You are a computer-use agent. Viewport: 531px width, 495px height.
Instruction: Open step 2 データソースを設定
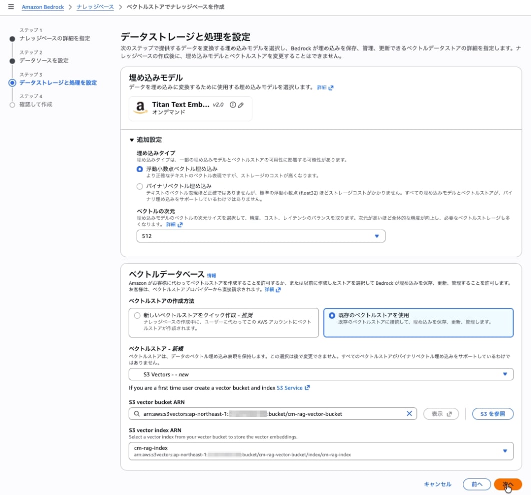[44, 60]
